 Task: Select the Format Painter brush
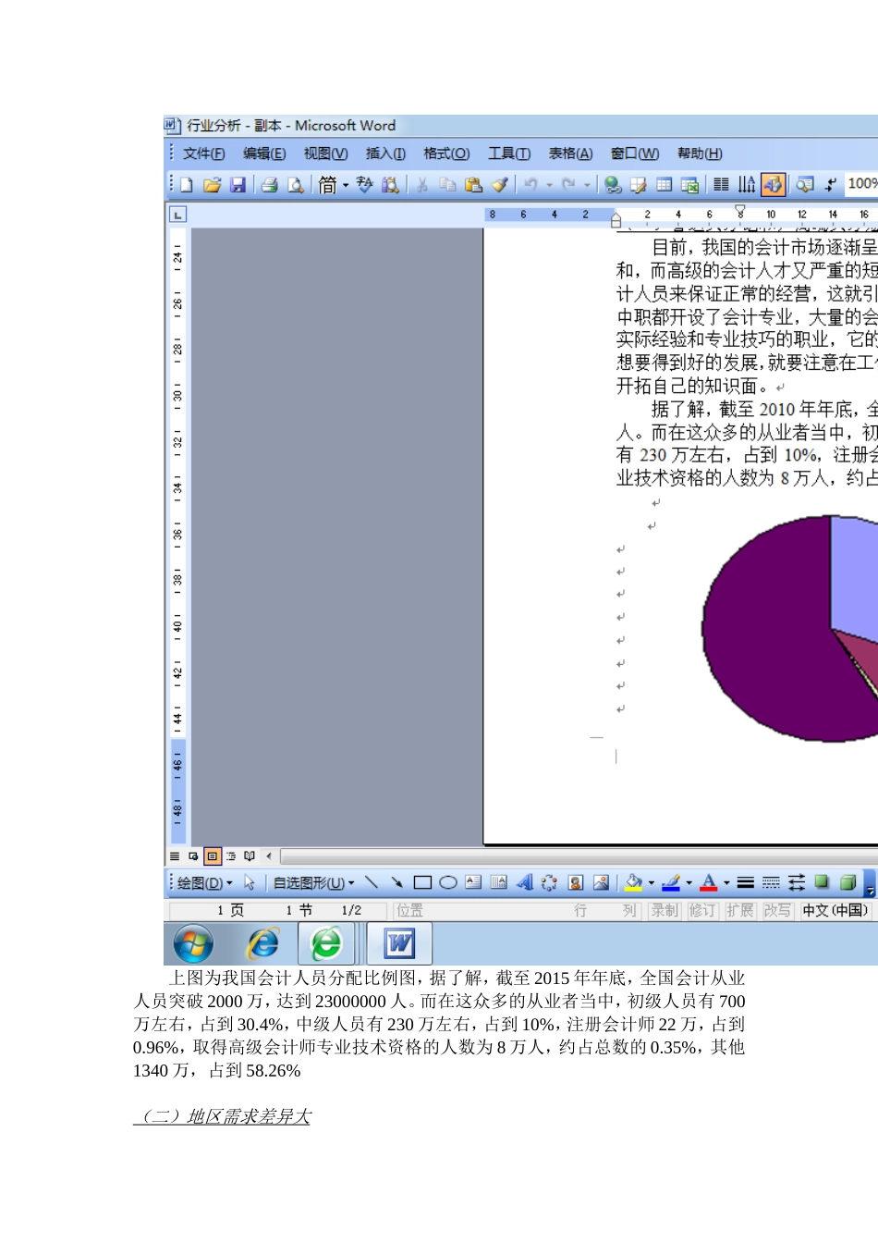tap(500, 185)
